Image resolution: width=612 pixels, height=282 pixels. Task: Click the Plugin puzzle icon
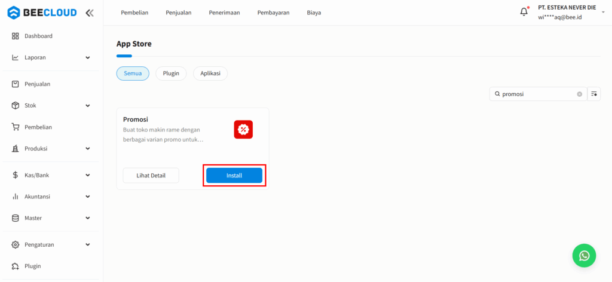pos(15,266)
